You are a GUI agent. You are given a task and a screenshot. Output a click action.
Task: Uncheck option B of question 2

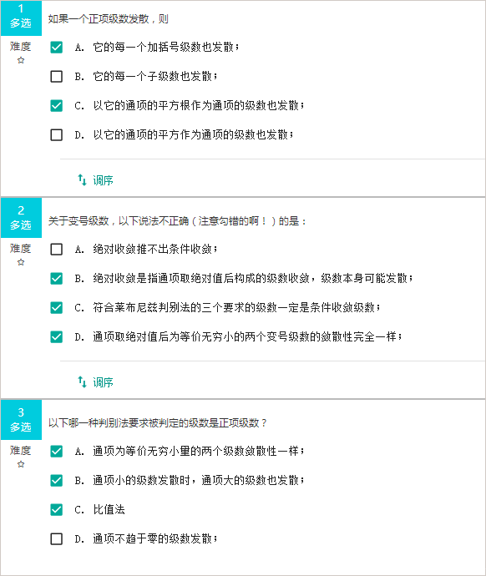pos(57,279)
